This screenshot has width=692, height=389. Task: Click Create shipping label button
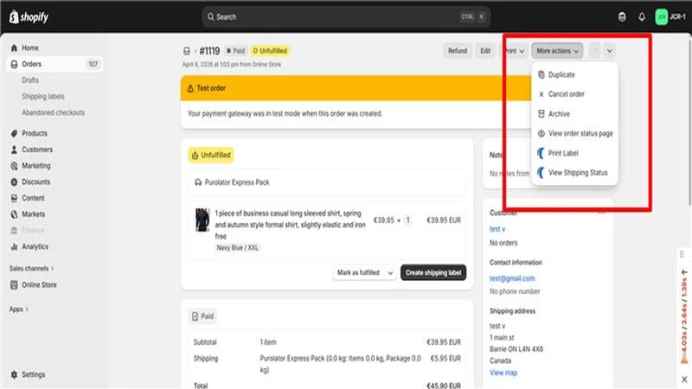[x=433, y=272]
